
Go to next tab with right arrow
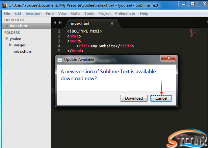[x=60, y=23]
